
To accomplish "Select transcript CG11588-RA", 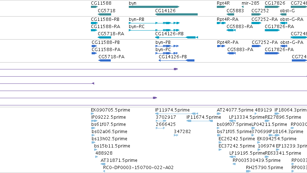I will [106, 26].
